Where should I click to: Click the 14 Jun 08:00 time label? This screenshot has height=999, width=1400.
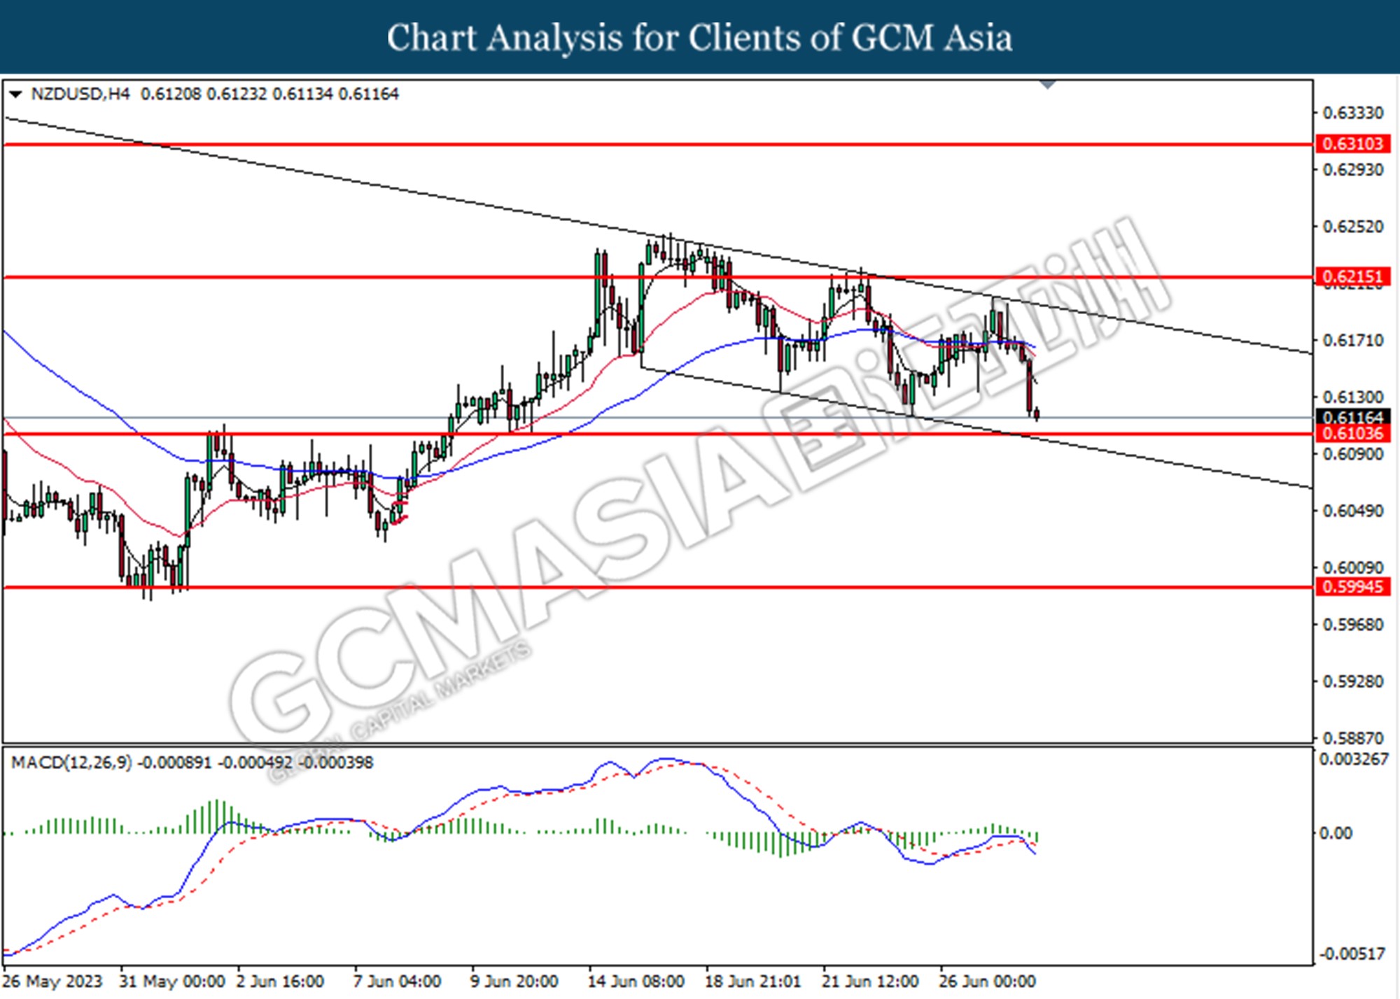pos(636,982)
